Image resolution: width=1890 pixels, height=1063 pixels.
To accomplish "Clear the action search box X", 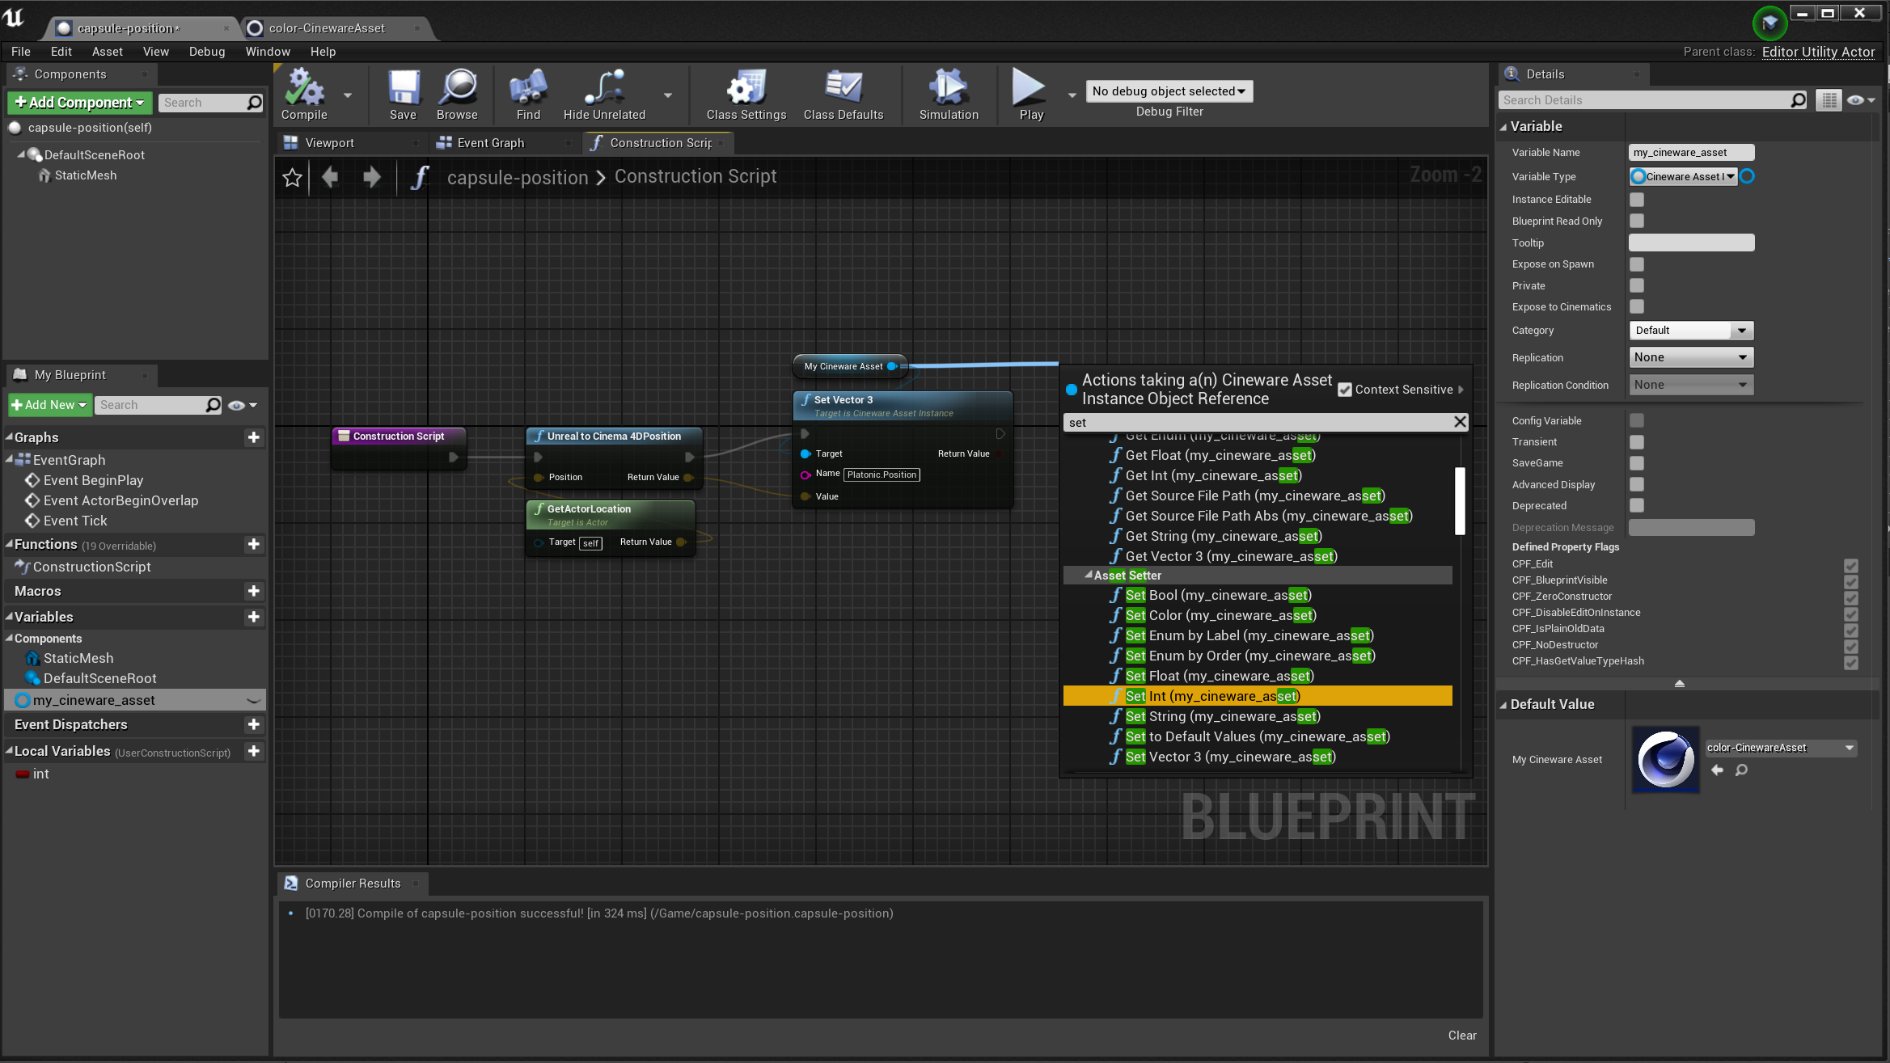I will coord(1460,422).
